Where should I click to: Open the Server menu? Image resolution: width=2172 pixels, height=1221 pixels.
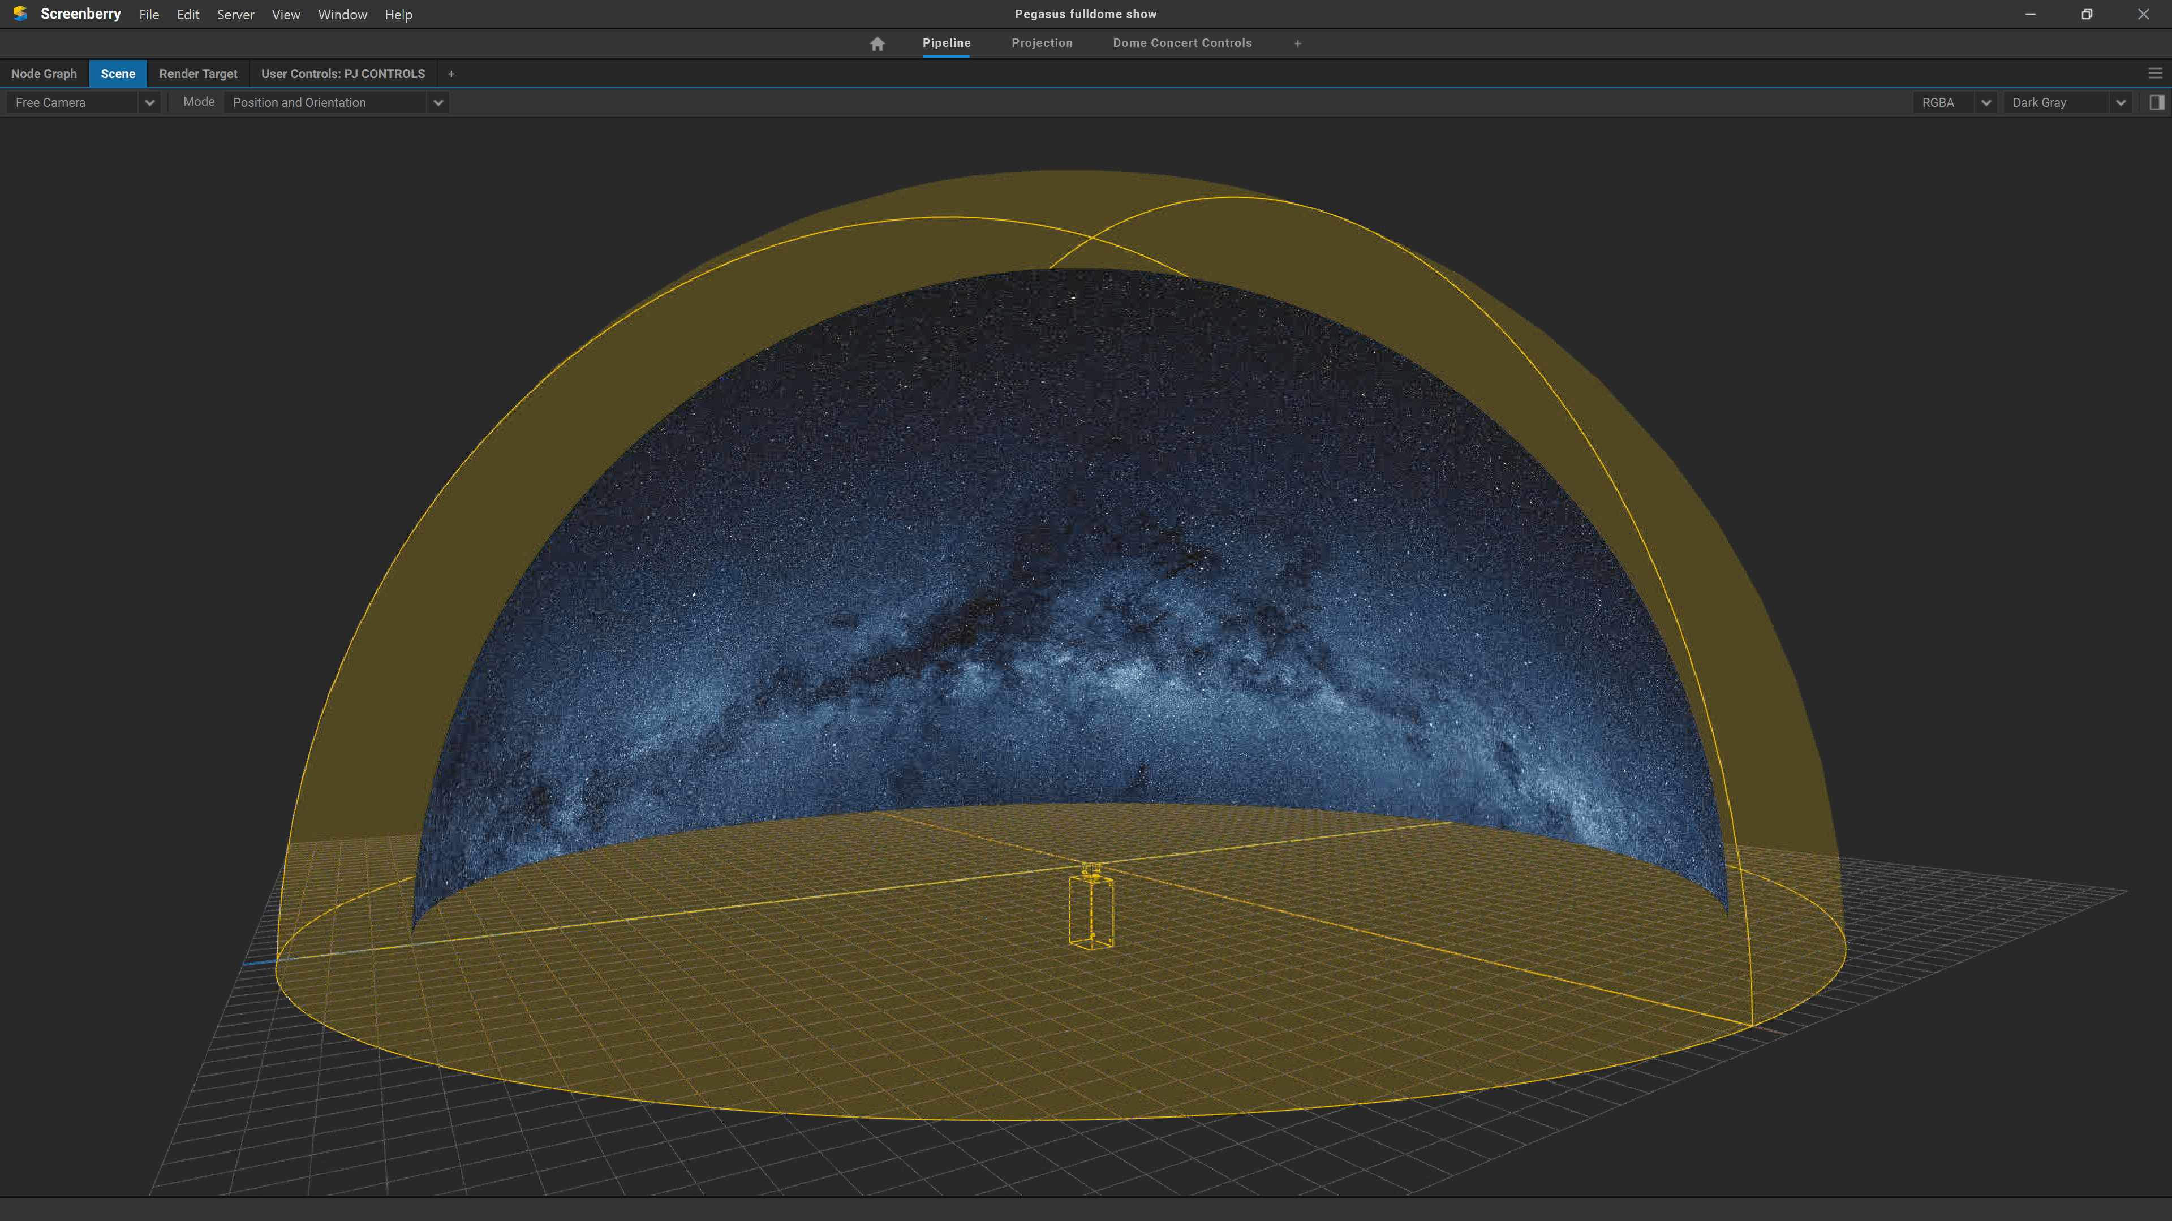235,14
